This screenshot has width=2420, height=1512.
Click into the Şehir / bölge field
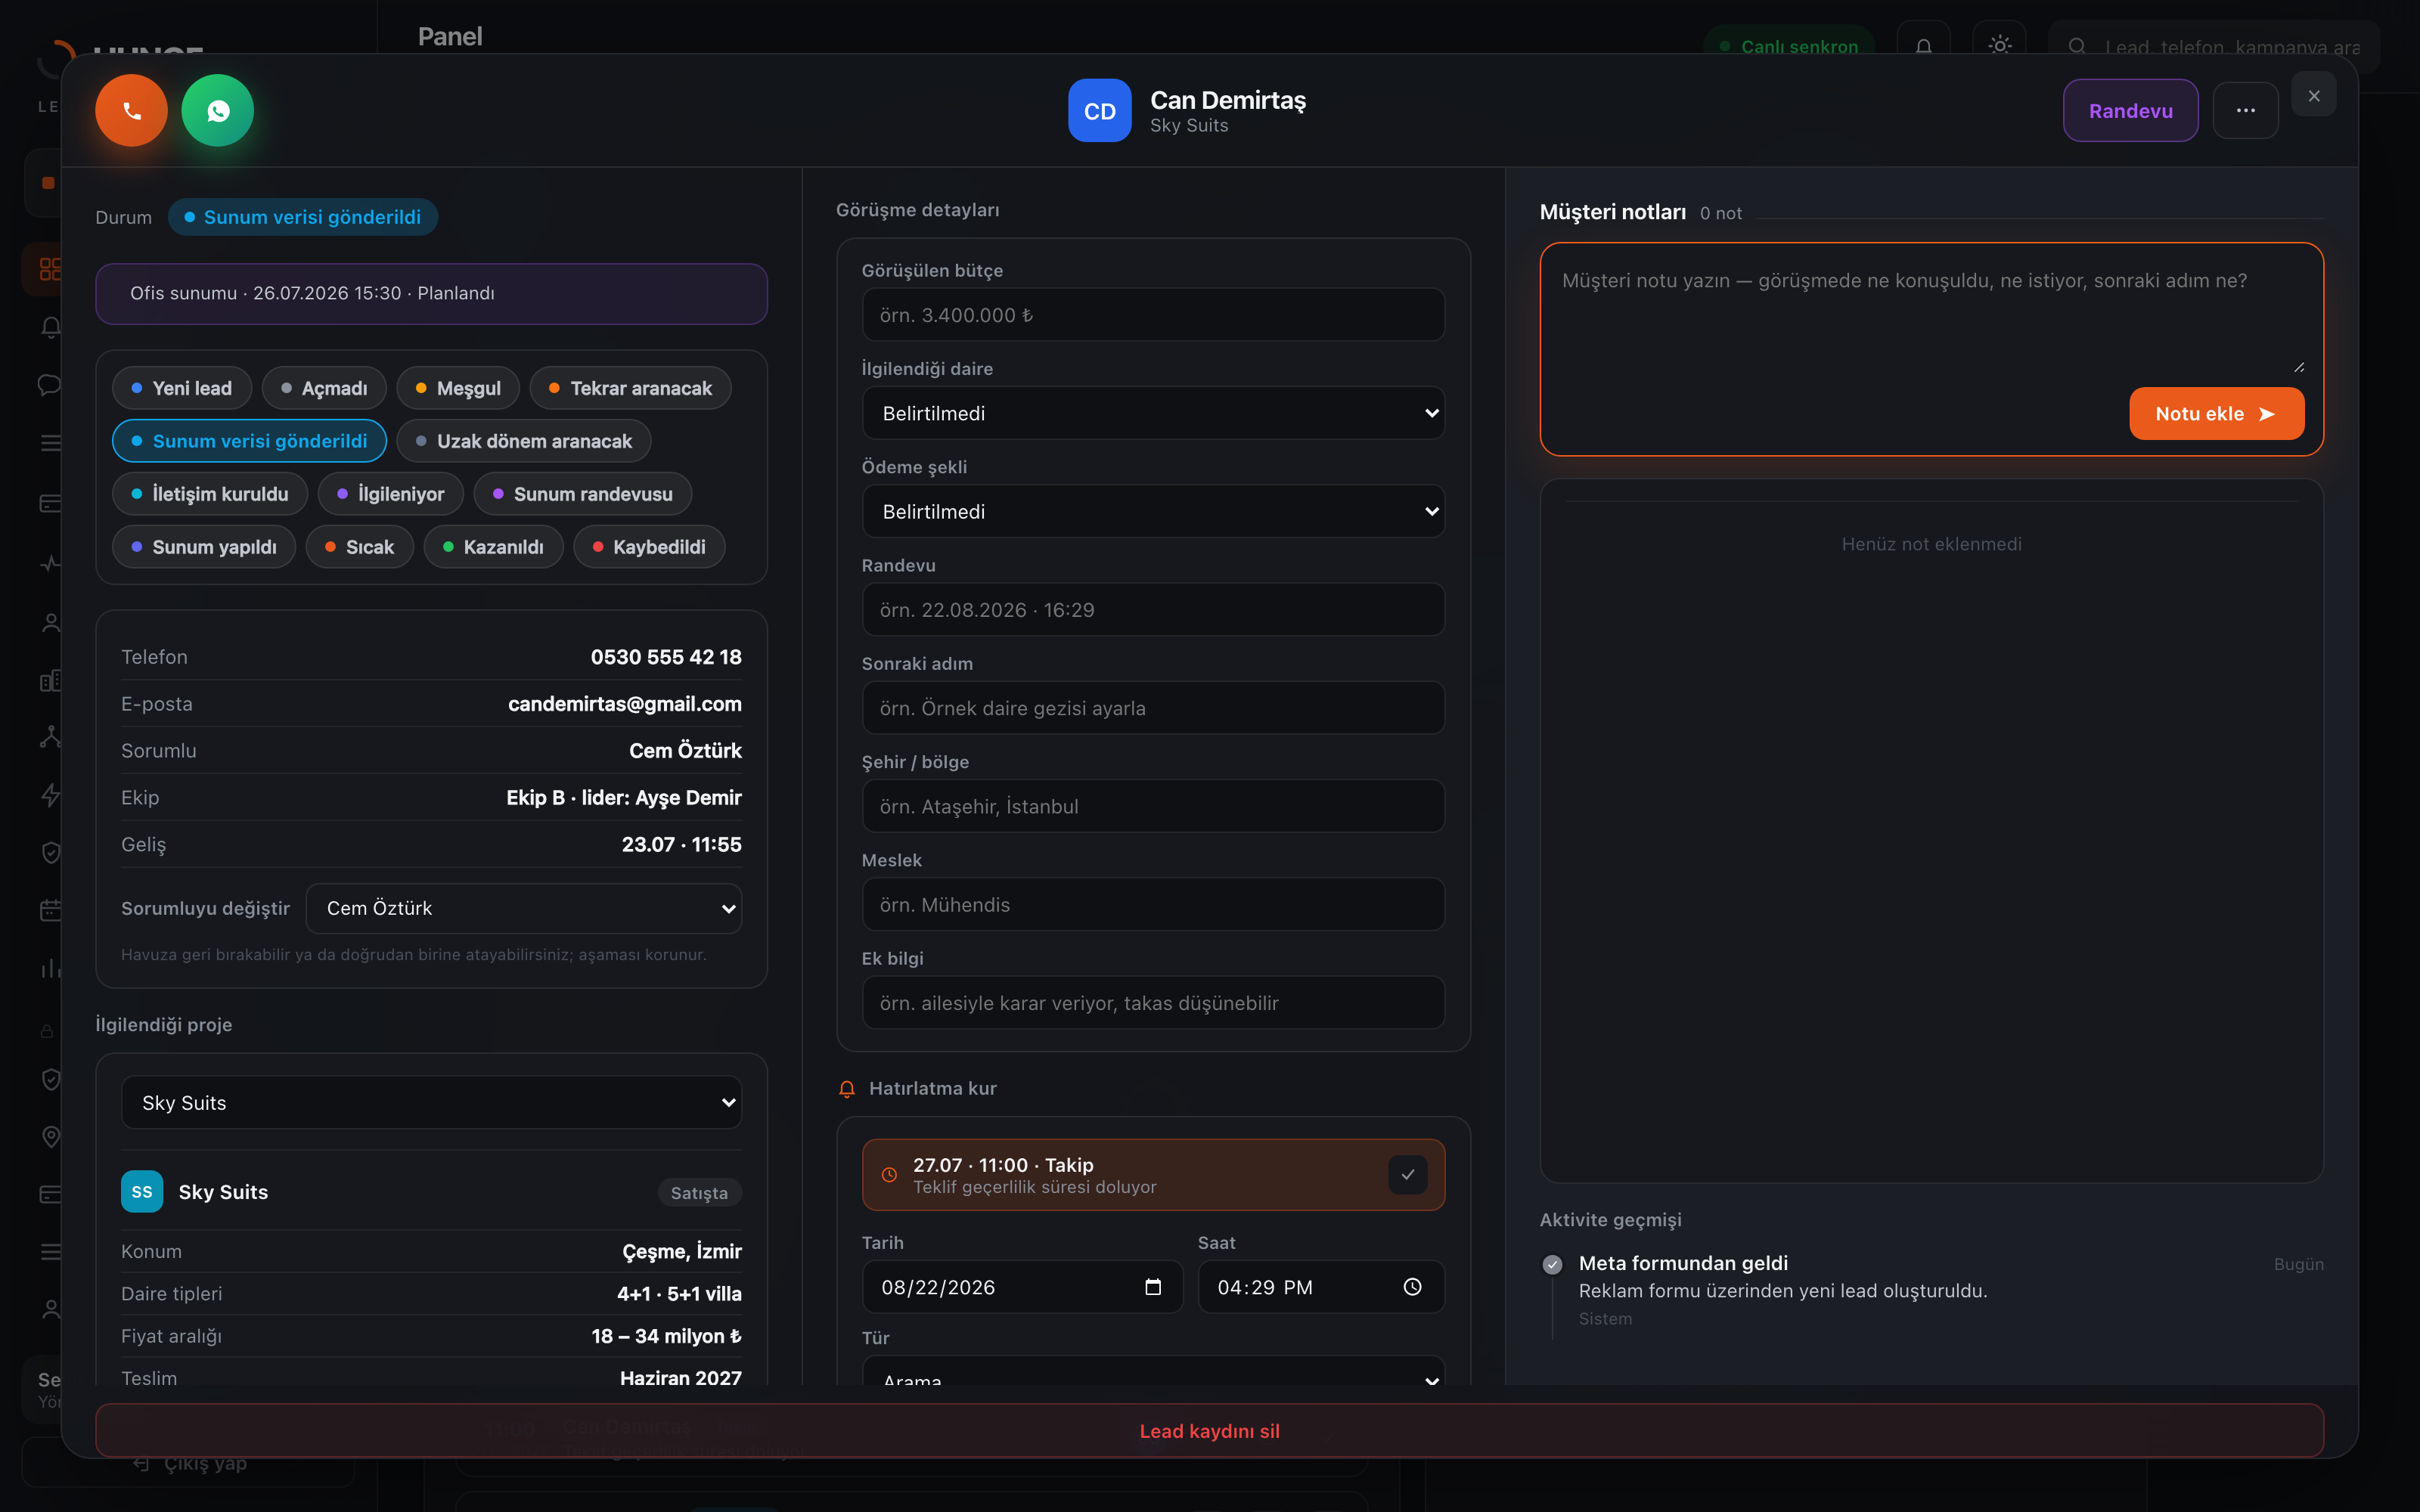click(x=1153, y=806)
